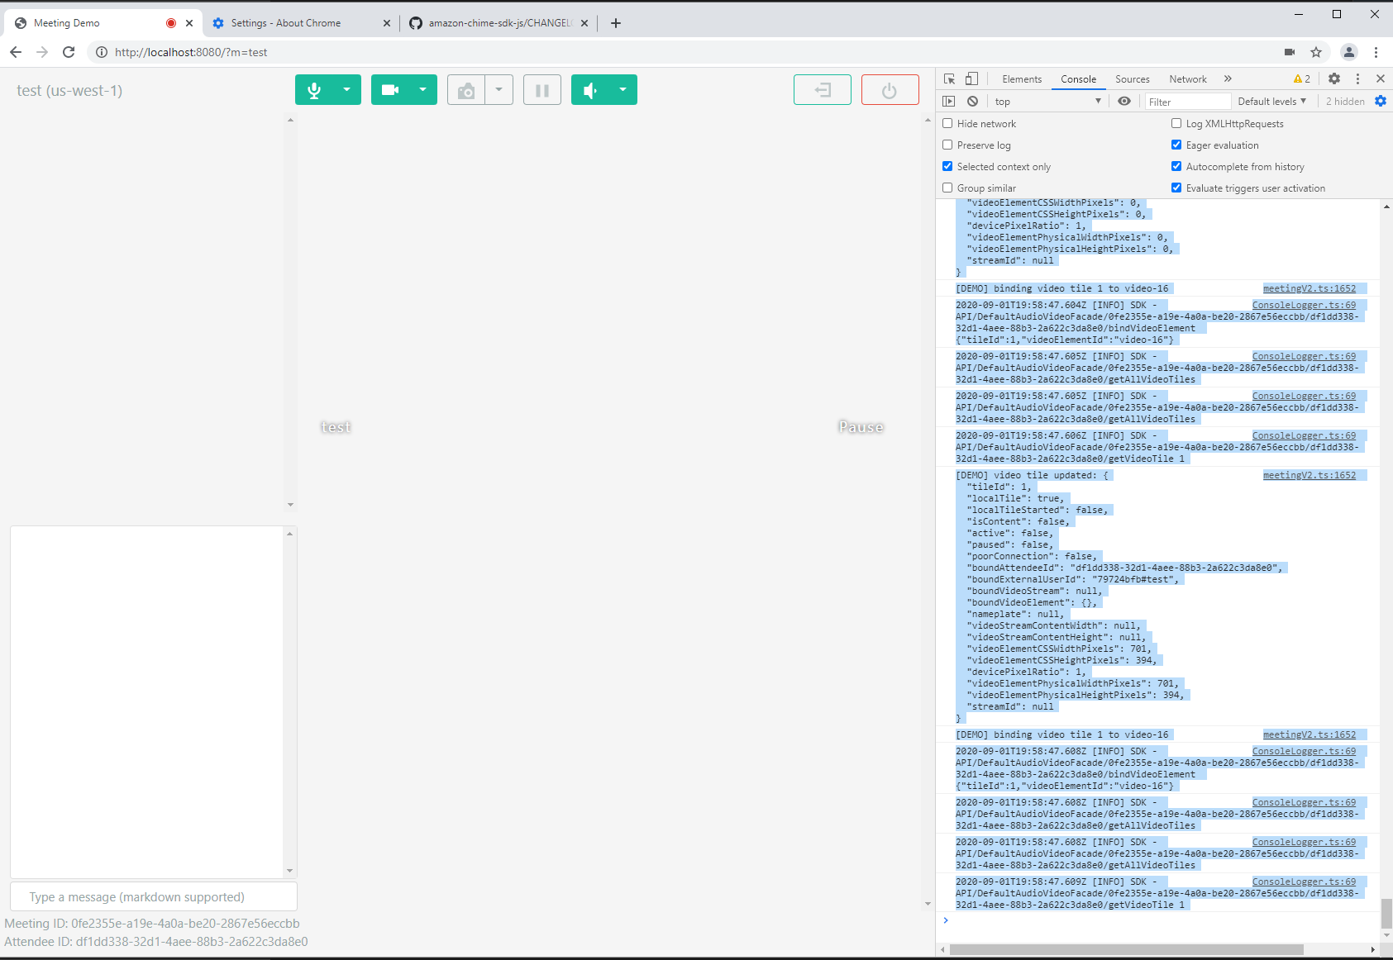The height and width of the screenshot is (960, 1393).
Task: Switch to the Network tab in DevTools
Action: [1187, 78]
